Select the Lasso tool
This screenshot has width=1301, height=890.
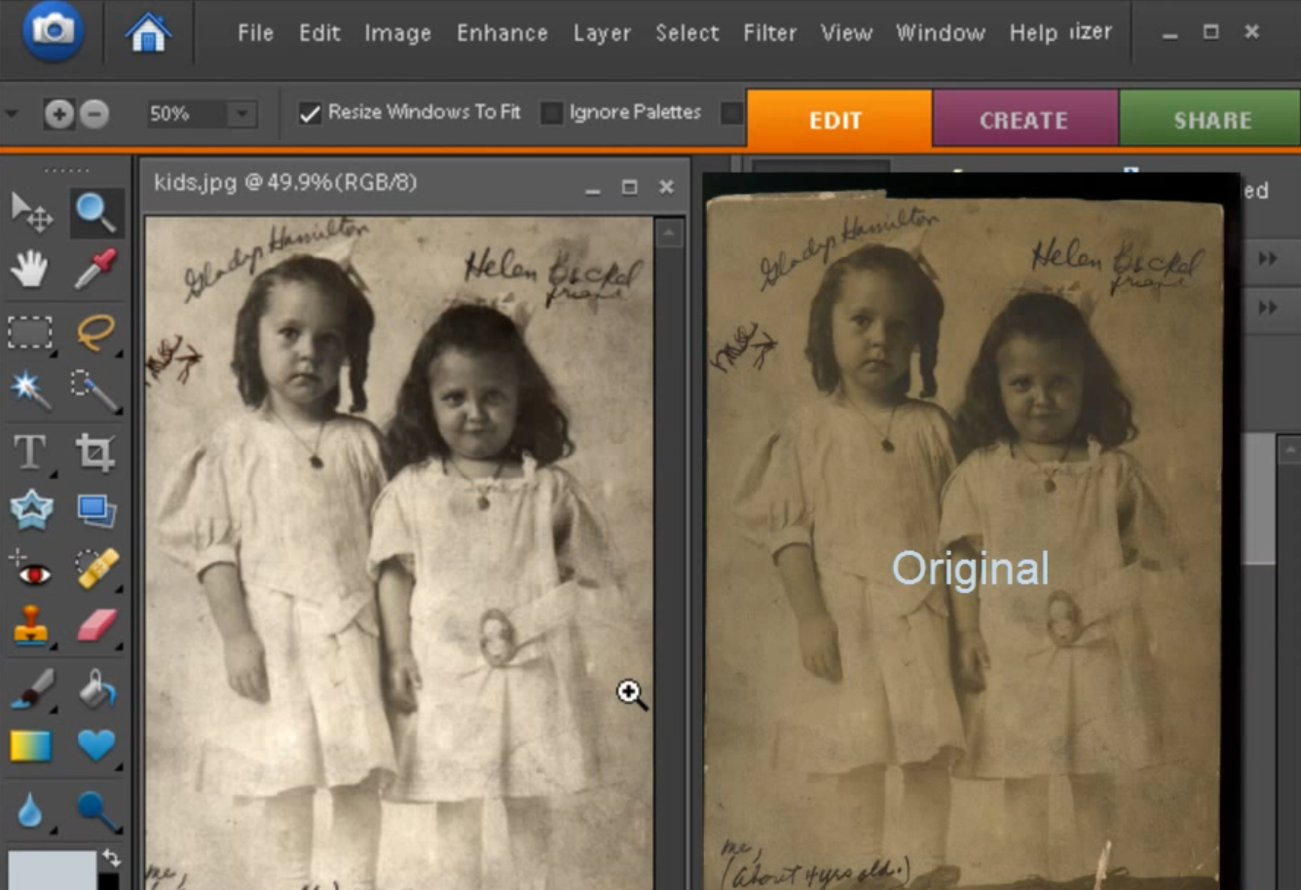[x=95, y=332]
